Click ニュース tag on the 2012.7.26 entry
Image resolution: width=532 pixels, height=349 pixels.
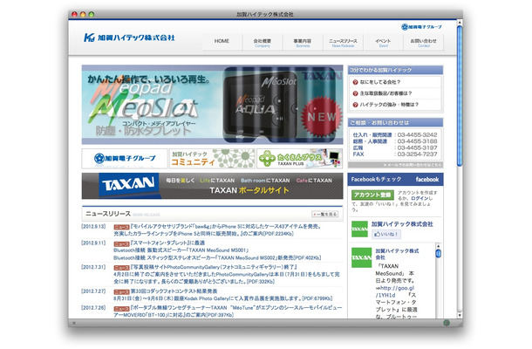coord(121,309)
